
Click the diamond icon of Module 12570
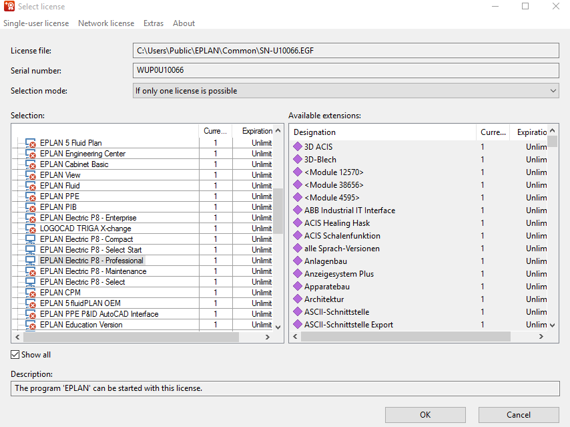[x=298, y=172]
